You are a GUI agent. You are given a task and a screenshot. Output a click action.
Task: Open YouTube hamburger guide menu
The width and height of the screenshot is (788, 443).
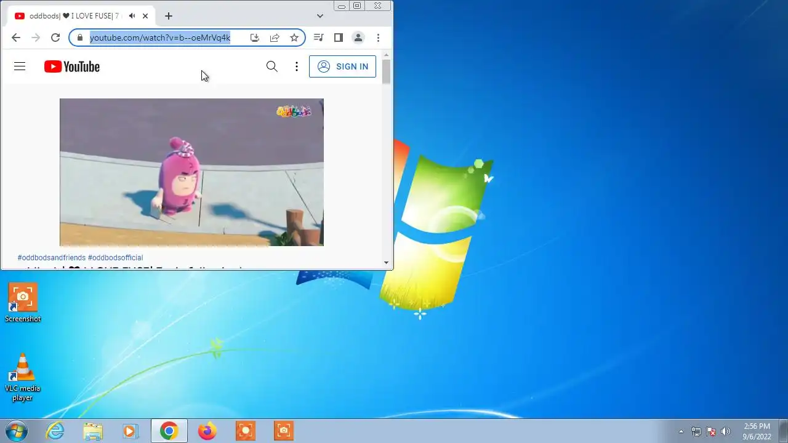click(x=20, y=66)
